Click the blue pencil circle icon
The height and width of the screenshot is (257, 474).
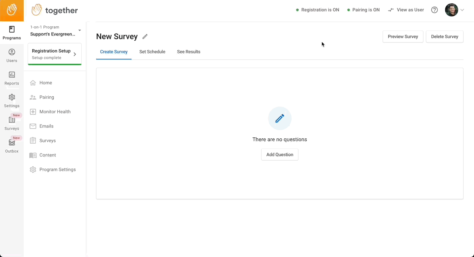(280, 118)
